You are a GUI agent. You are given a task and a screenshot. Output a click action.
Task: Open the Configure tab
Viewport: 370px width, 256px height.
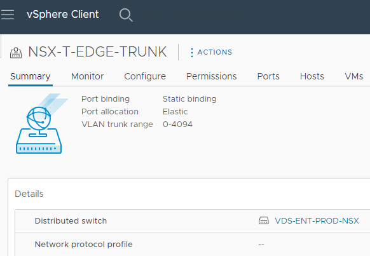[145, 76]
